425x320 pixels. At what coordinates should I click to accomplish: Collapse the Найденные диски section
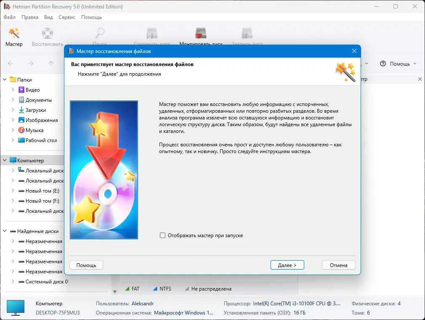pyautogui.click(x=5, y=231)
